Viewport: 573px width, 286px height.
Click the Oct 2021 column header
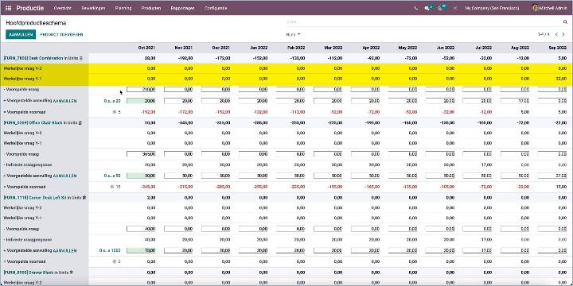(146, 48)
